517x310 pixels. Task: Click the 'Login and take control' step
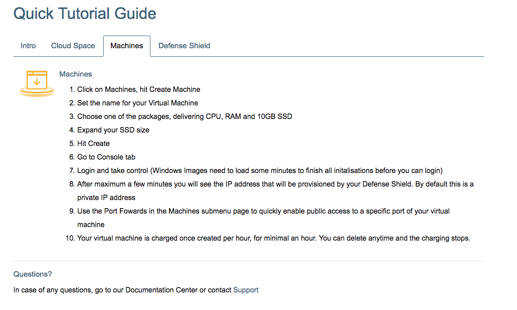point(260,171)
